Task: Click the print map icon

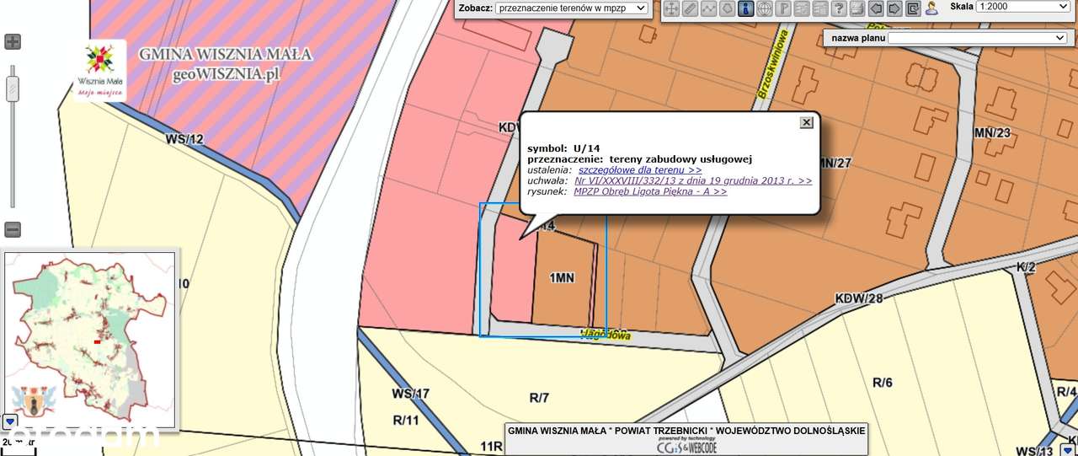Action: [857, 9]
